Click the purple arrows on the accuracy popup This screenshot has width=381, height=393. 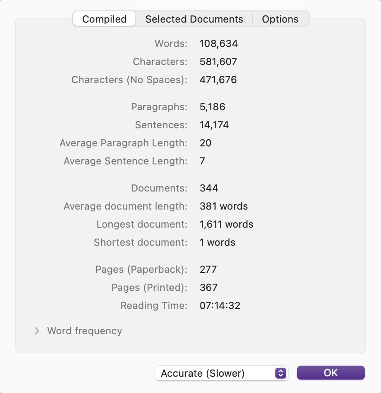tap(280, 373)
